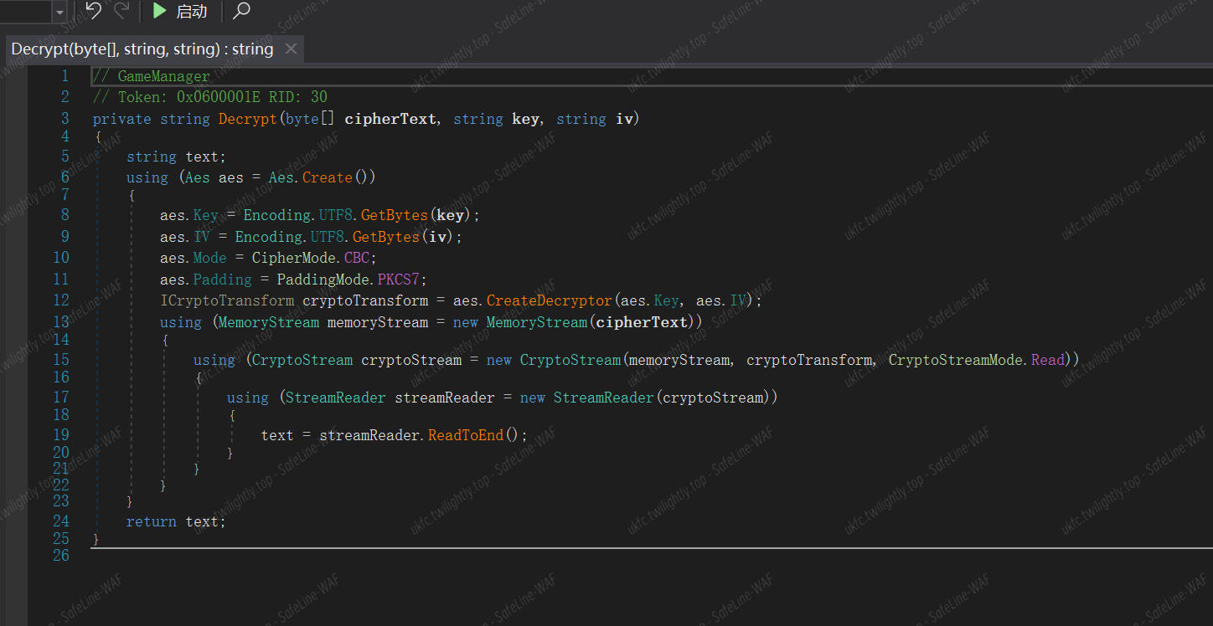Click line number 12 in the gutter
This screenshot has width=1213, height=626.
60,300
